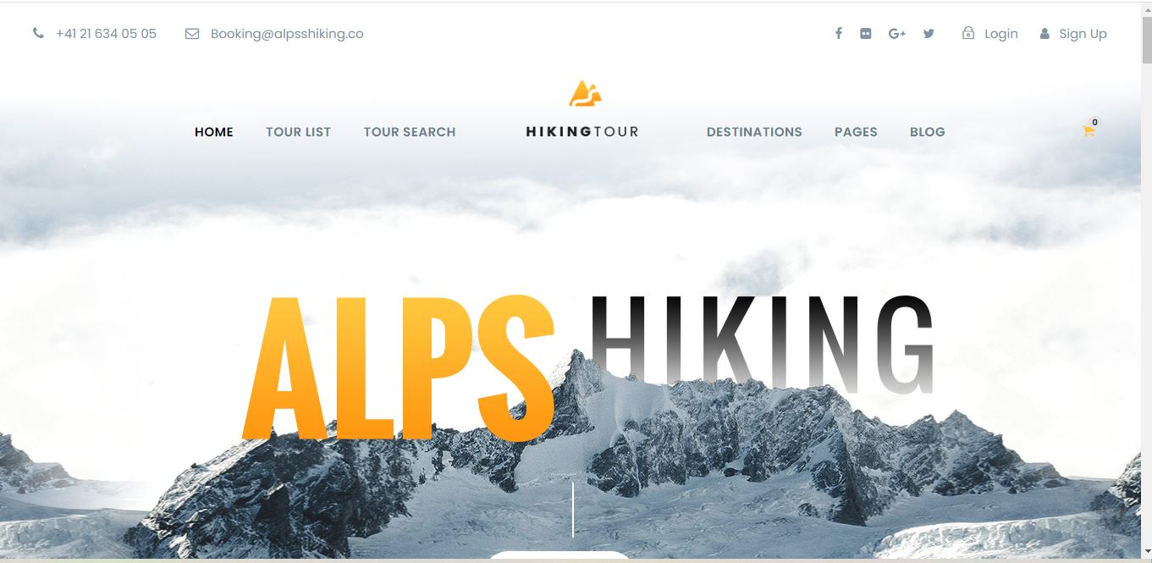The height and width of the screenshot is (563, 1152).
Task: Select Tour Search in navigation
Action: (410, 132)
